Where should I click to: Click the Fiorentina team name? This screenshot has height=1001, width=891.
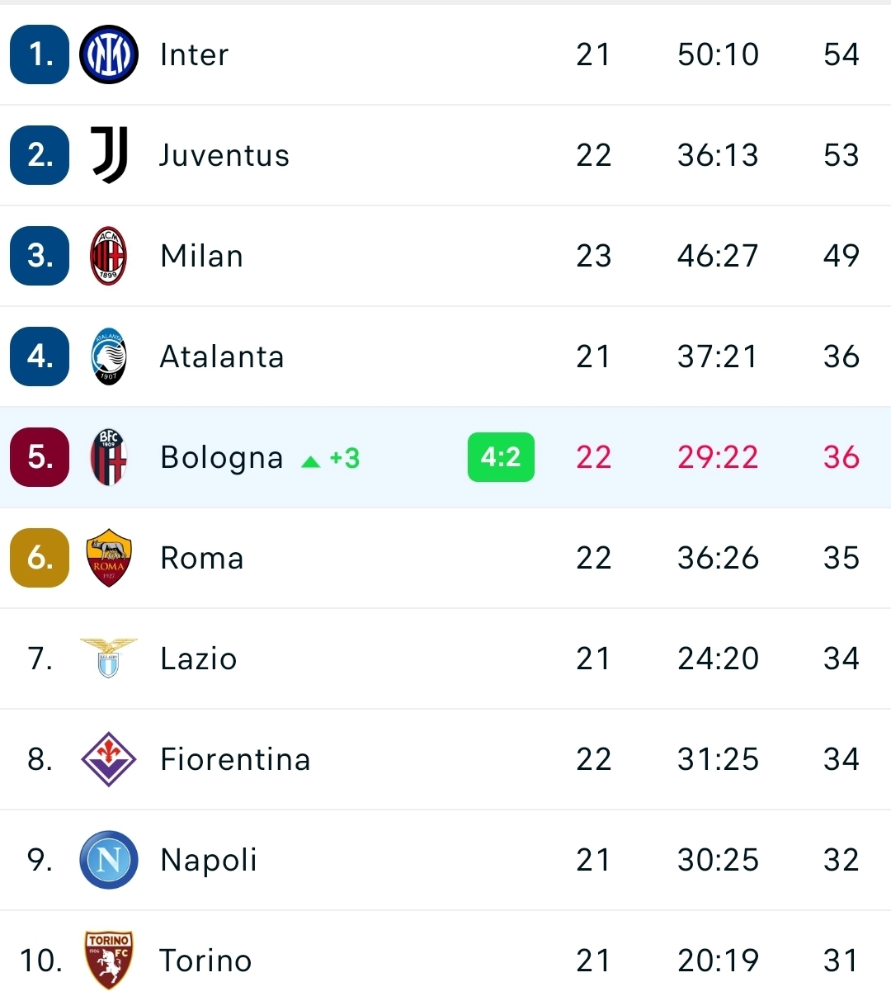[235, 759]
